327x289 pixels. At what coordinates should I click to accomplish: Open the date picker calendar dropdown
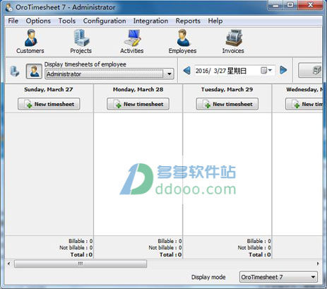point(266,70)
